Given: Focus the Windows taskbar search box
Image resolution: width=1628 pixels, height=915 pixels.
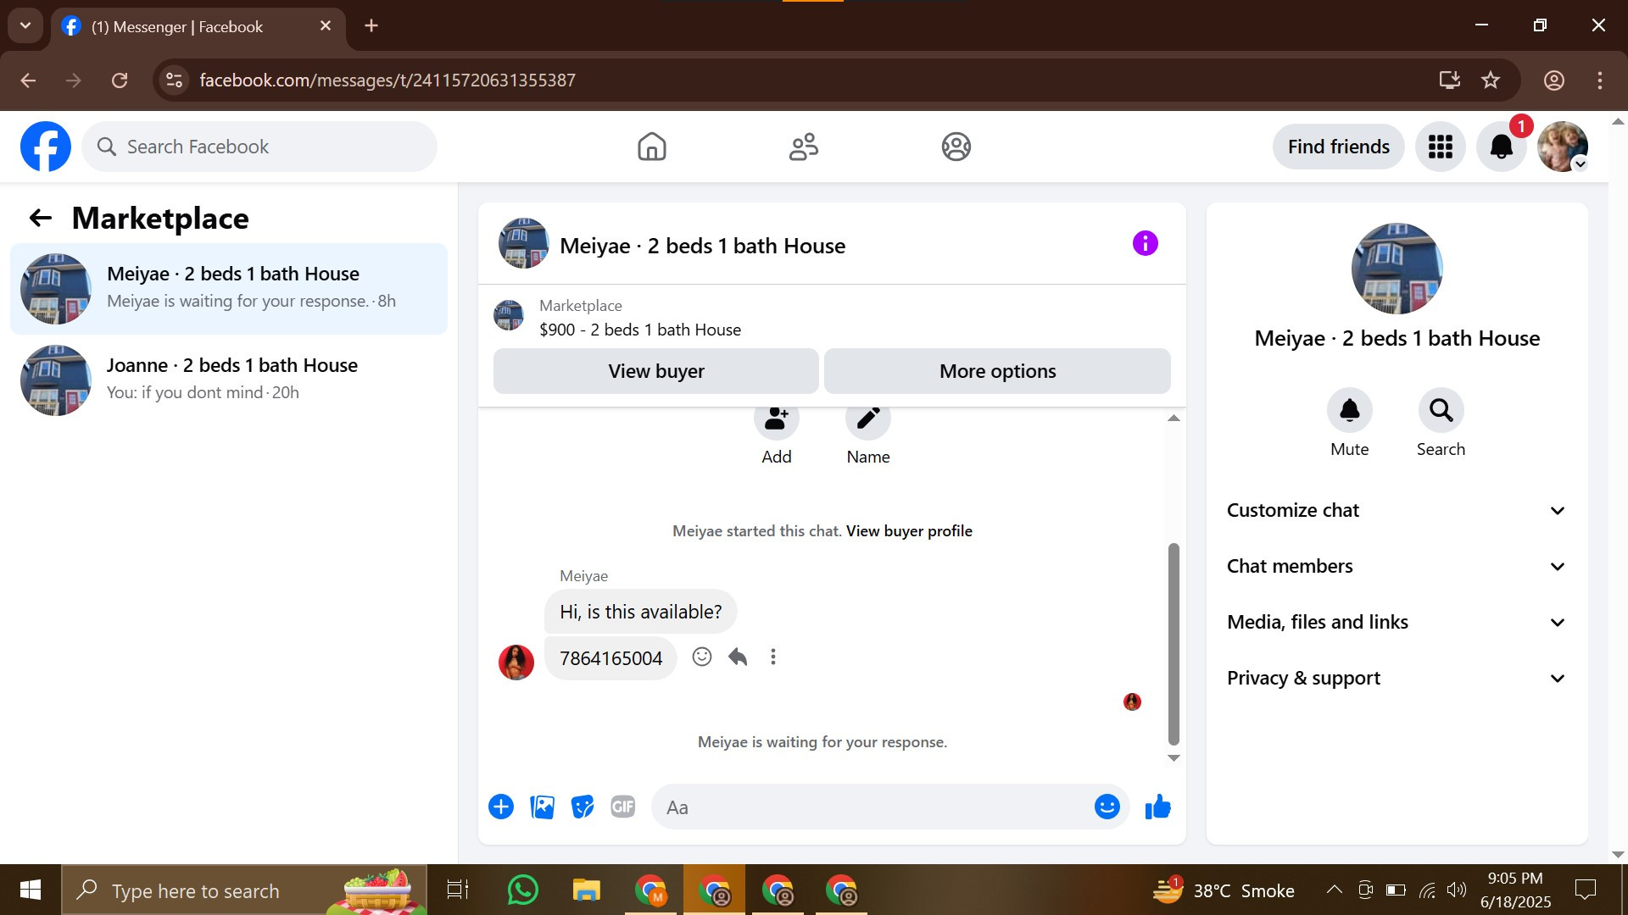Looking at the screenshot, I should [x=244, y=890].
